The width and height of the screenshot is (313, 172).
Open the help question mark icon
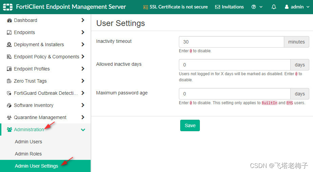[x=253, y=7]
